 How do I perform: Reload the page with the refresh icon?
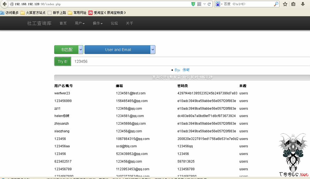click(209, 4)
